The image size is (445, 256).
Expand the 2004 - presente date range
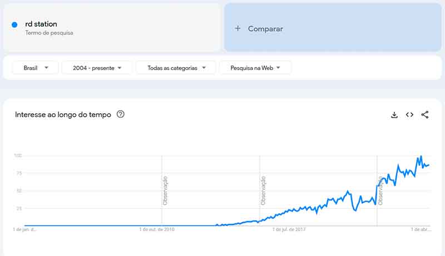coord(97,68)
